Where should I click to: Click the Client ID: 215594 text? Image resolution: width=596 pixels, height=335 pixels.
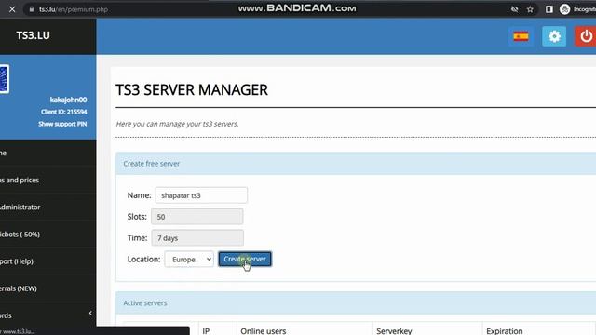pos(64,112)
